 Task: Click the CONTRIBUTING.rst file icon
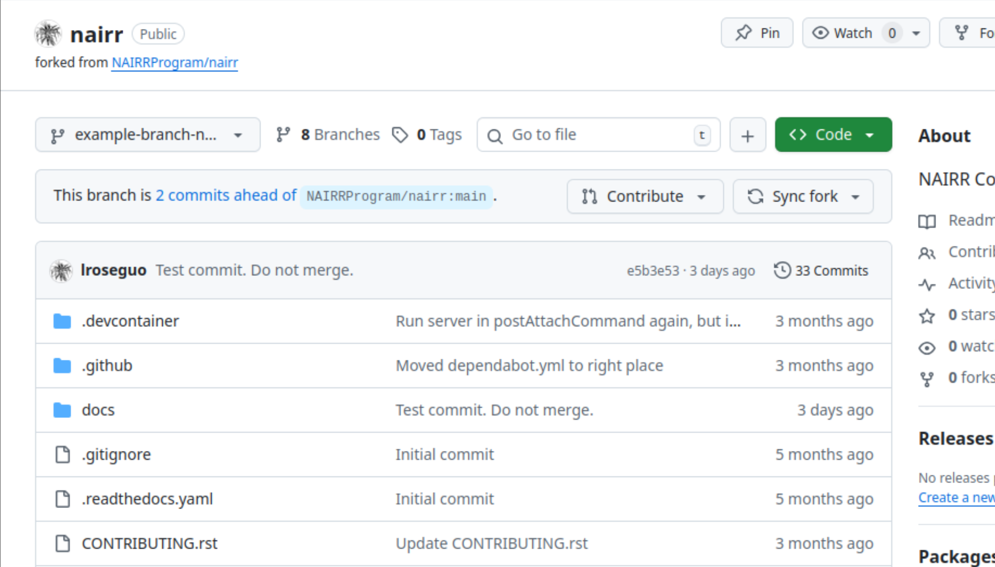(x=63, y=543)
